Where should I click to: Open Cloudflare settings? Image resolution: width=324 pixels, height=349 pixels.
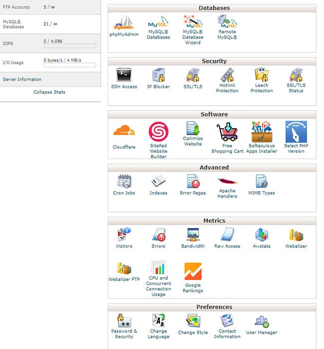click(x=124, y=137)
